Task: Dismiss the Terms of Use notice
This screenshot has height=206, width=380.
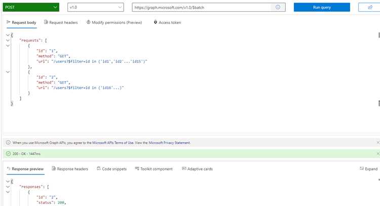Action: point(378,143)
